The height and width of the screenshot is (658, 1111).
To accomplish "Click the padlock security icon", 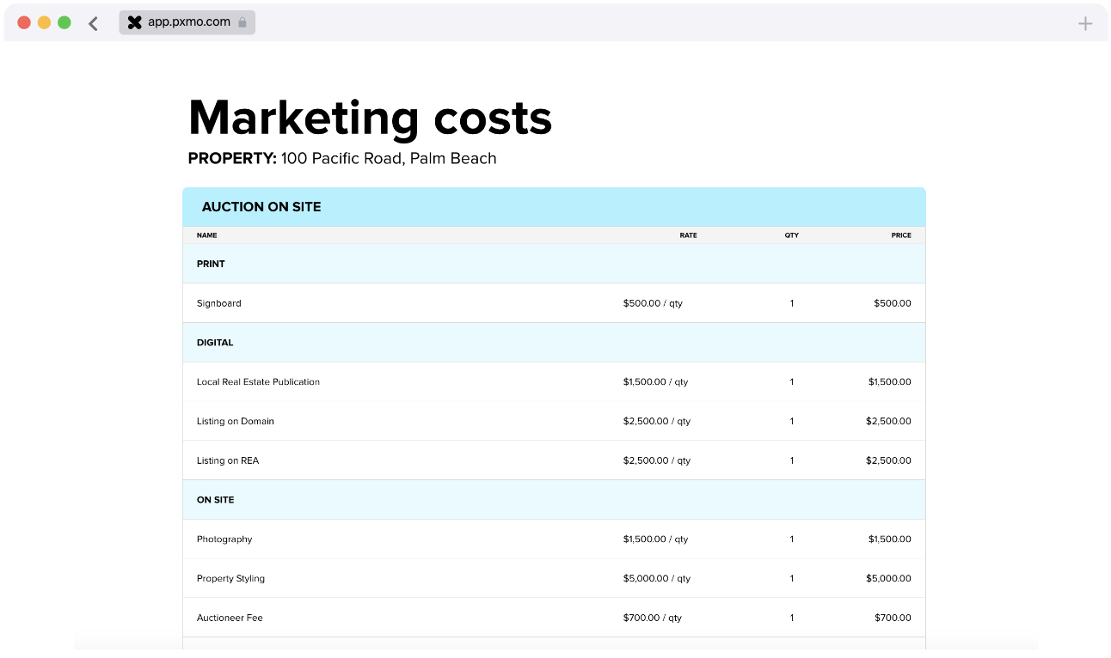I will 242,22.
